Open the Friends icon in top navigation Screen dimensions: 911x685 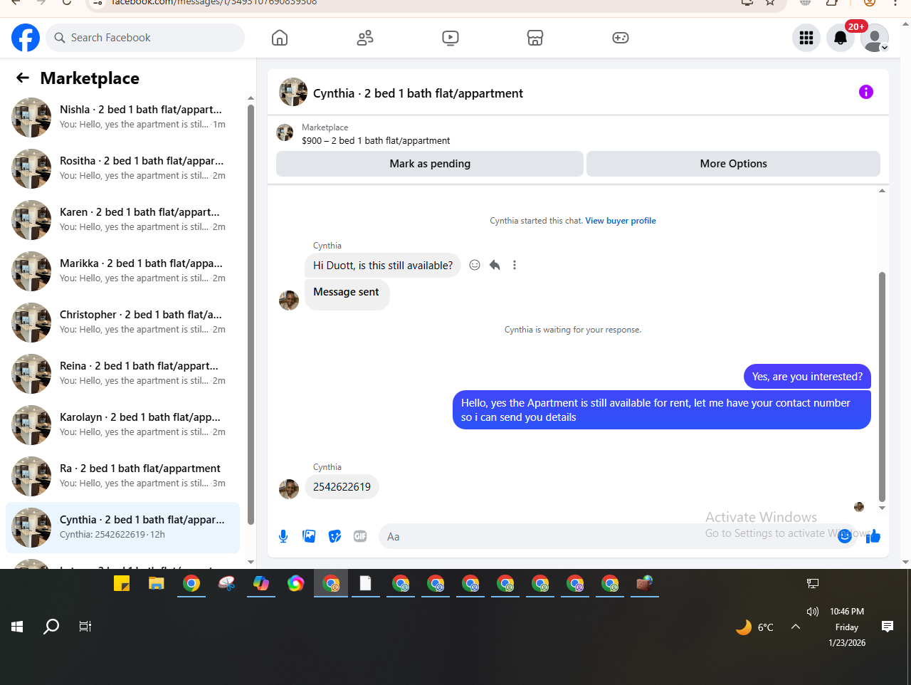[x=365, y=38]
